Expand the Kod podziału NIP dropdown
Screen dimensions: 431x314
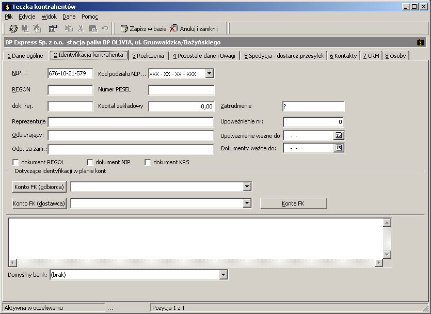(x=209, y=74)
